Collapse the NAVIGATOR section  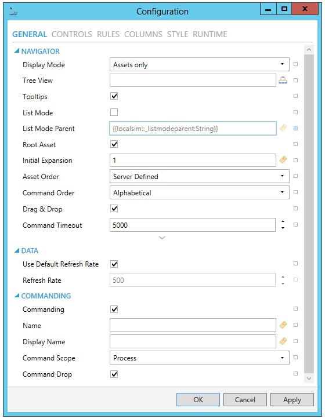click(x=17, y=51)
